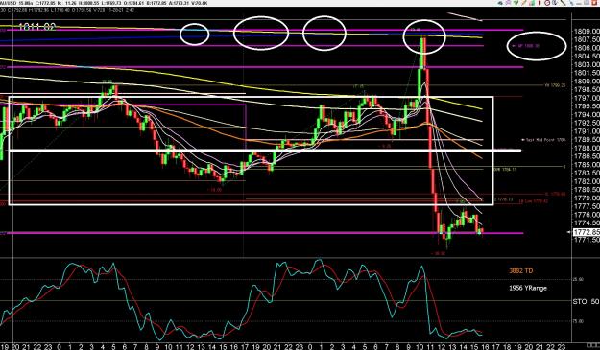Click the large 1811.02 price text
Image resolution: width=600 pixels, height=350 pixels.
pos(36,27)
